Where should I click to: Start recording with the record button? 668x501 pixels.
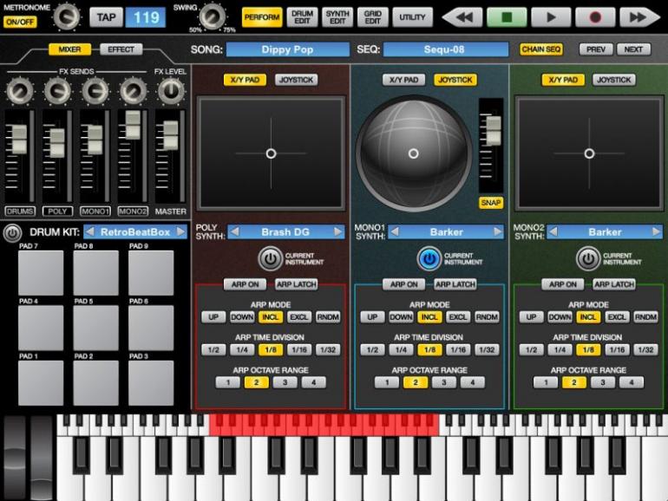pos(595,17)
